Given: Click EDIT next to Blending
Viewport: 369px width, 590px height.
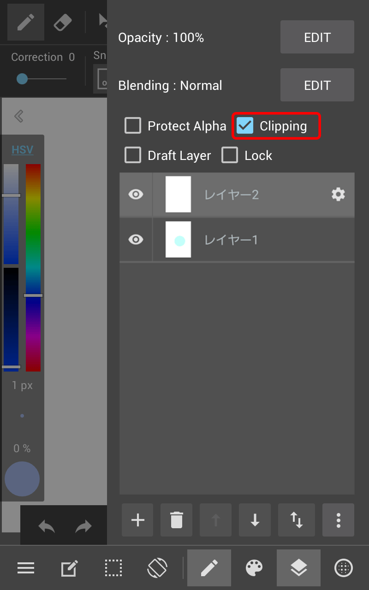Looking at the screenshot, I should point(317,85).
